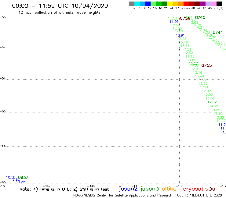Click the blue wave height value '10.50'
This screenshot has width=226, height=198.
(x=11, y=177)
